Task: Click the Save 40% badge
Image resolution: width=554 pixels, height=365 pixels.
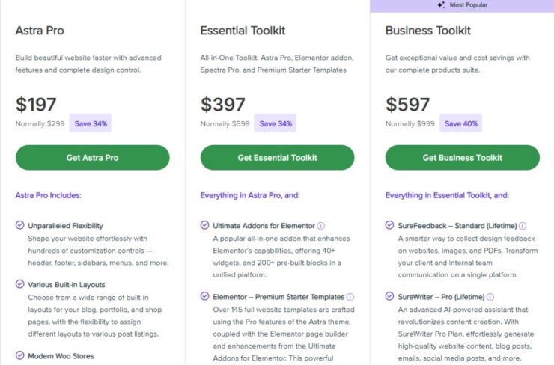Action: 460,123
